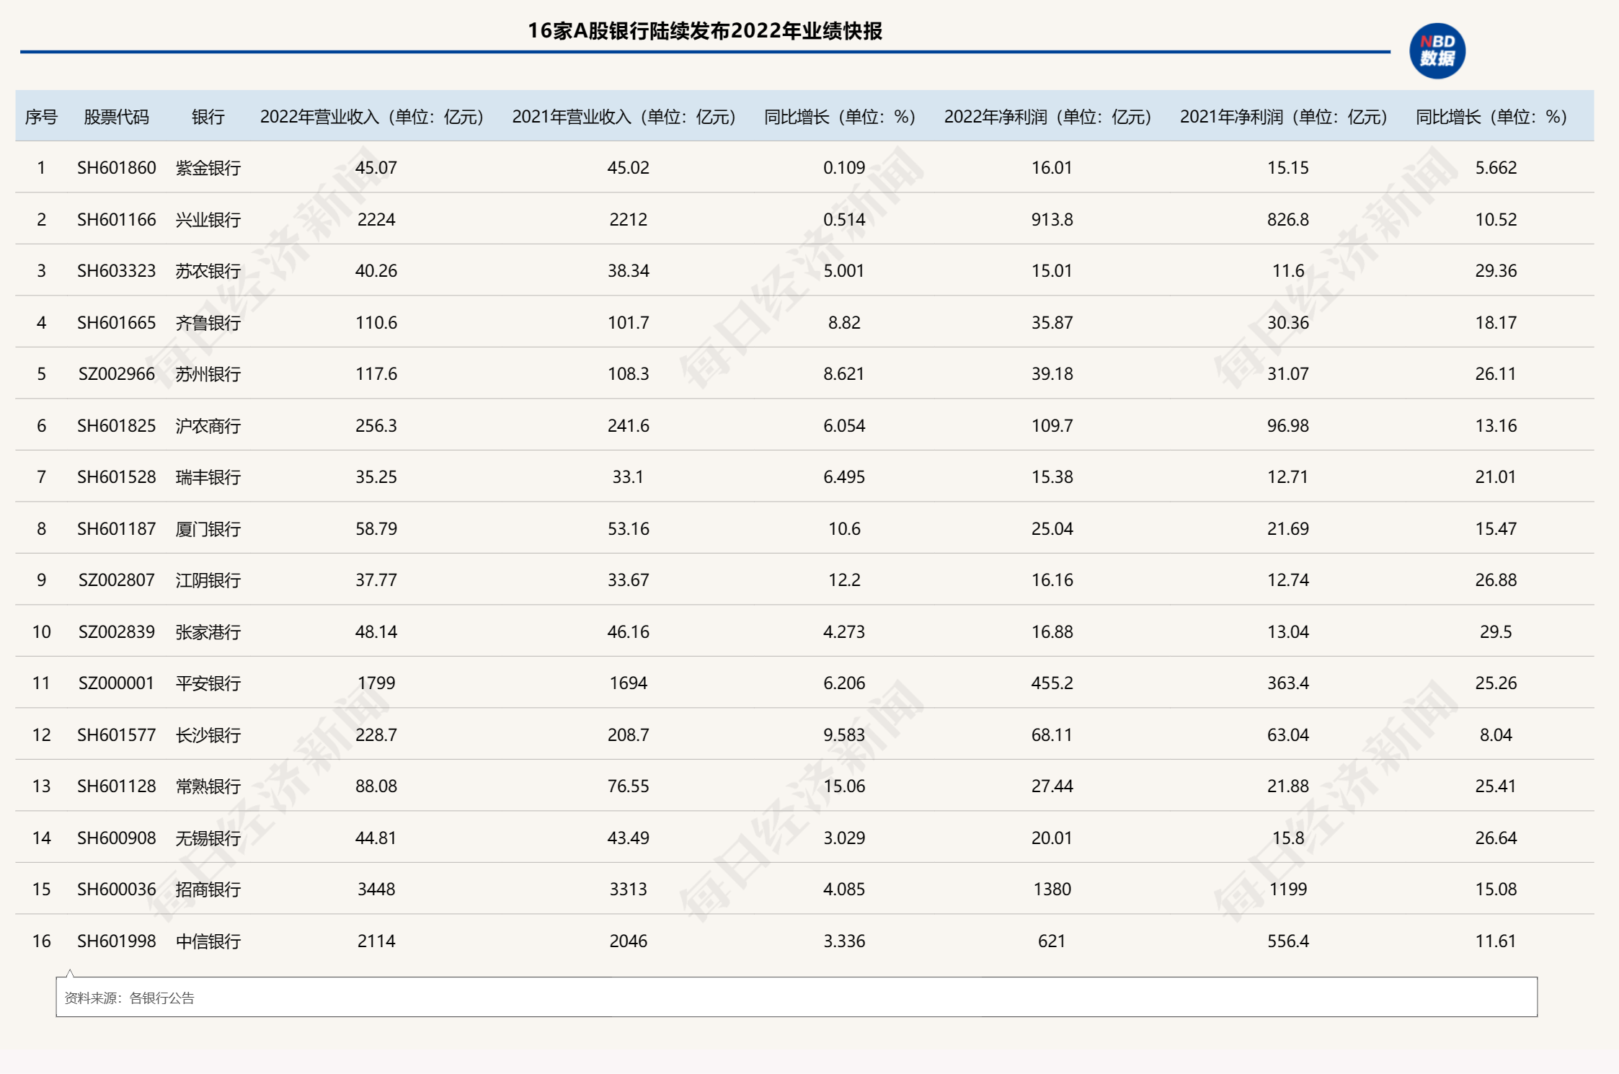
Task: Click the source note 资料来源：各银行公告
Action: click(x=130, y=998)
